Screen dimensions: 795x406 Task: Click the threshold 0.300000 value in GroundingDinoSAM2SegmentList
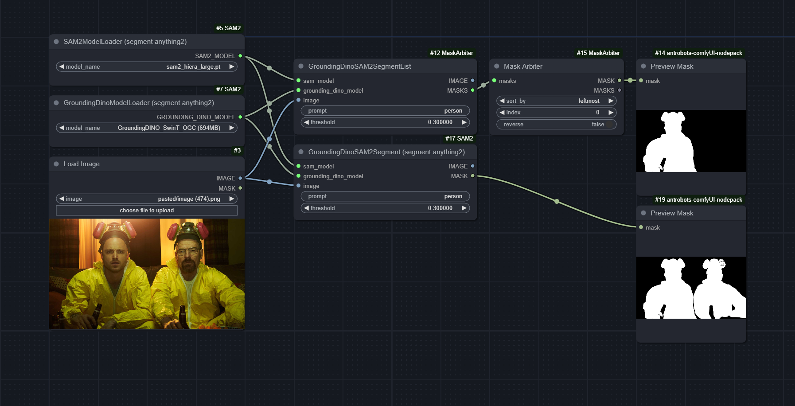click(x=440, y=122)
